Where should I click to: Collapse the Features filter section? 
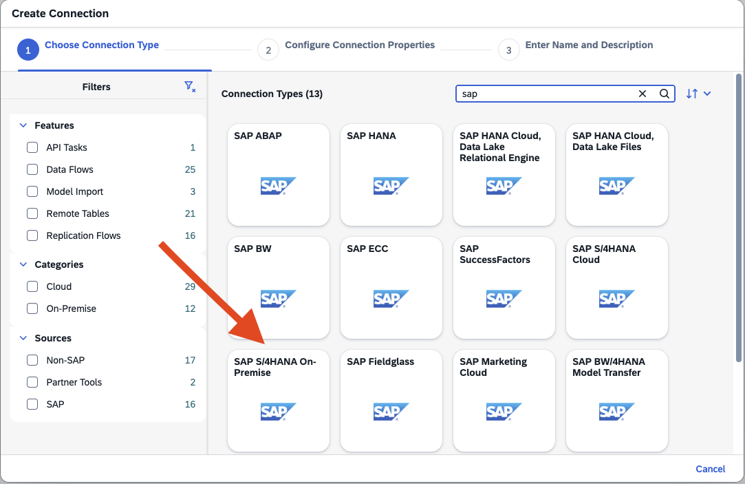tap(23, 125)
